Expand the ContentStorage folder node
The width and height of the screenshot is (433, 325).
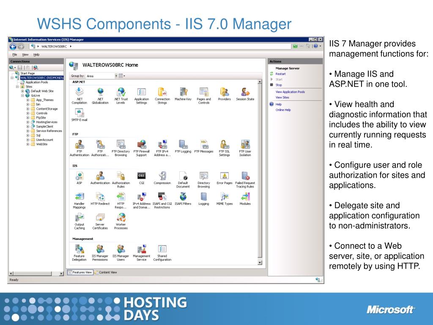[x=27, y=109]
